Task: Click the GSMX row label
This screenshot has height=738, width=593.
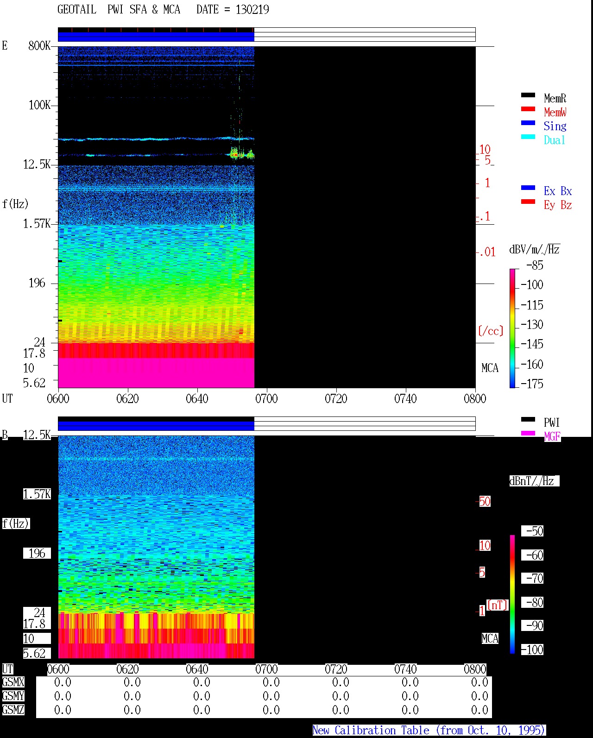Action: (13, 682)
